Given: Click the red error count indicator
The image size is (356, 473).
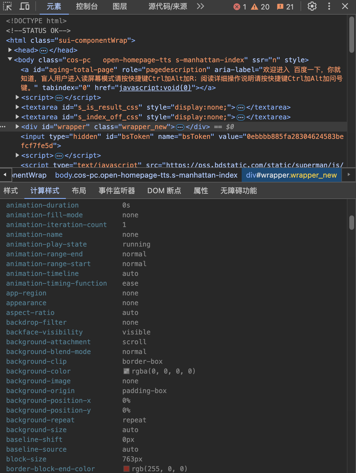Looking at the screenshot, I should 240,6.
